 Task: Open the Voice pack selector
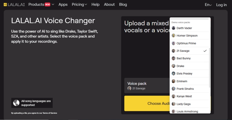click(147, 86)
